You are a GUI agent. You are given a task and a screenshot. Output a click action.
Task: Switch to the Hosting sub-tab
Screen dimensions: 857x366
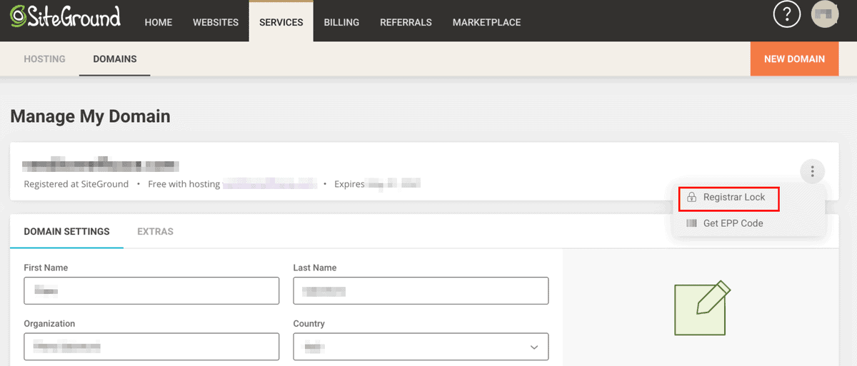(x=45, y=59)
